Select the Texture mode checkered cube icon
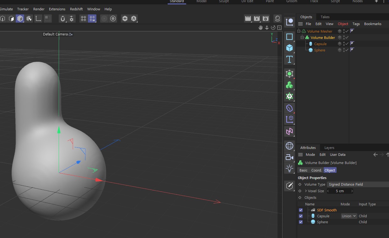This screenshot has height=238, width=389. pos(29,19)
